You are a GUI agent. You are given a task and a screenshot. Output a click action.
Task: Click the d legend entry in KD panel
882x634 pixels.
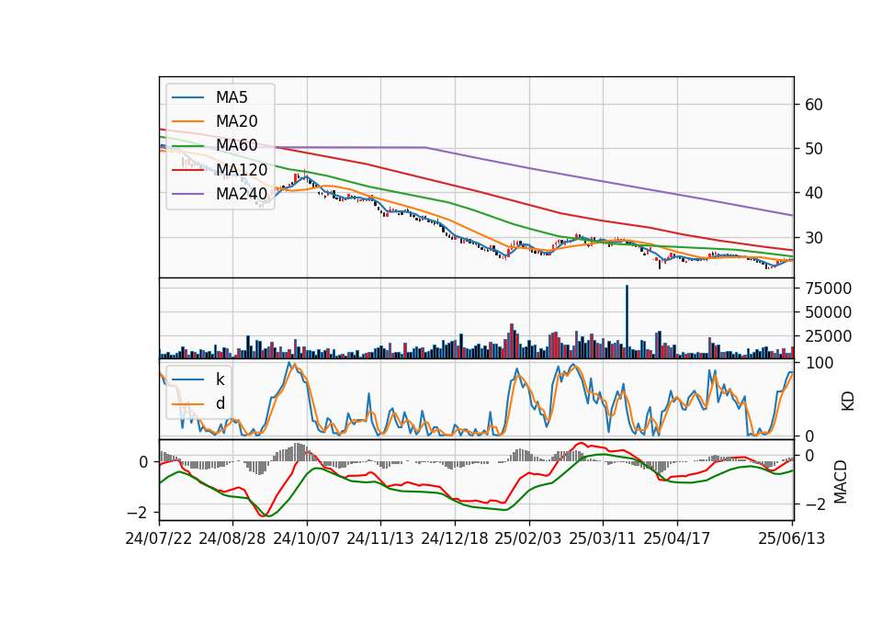pos(220,403)
